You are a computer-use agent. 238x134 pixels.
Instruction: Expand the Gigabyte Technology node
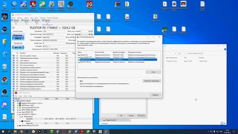coord(17,103)
